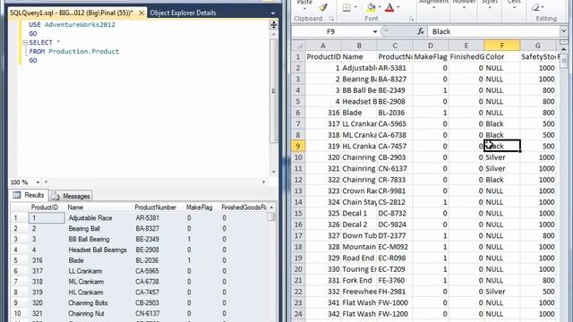The image size is (573, 322).
Task: Open the Clipboard dialog launcher
Action: (x=332, y=19)
